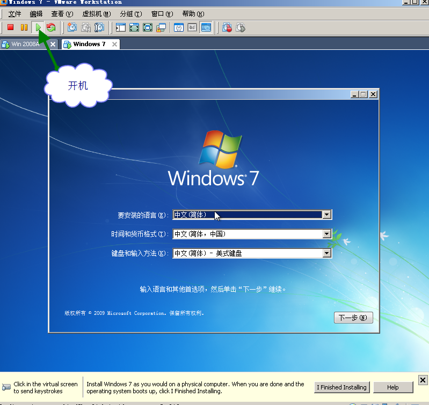This screenshot has width=429, height=405.
Task: Click the 中文(简体) - 美式键盘 combo box
Action: click(x=252, y=253)
